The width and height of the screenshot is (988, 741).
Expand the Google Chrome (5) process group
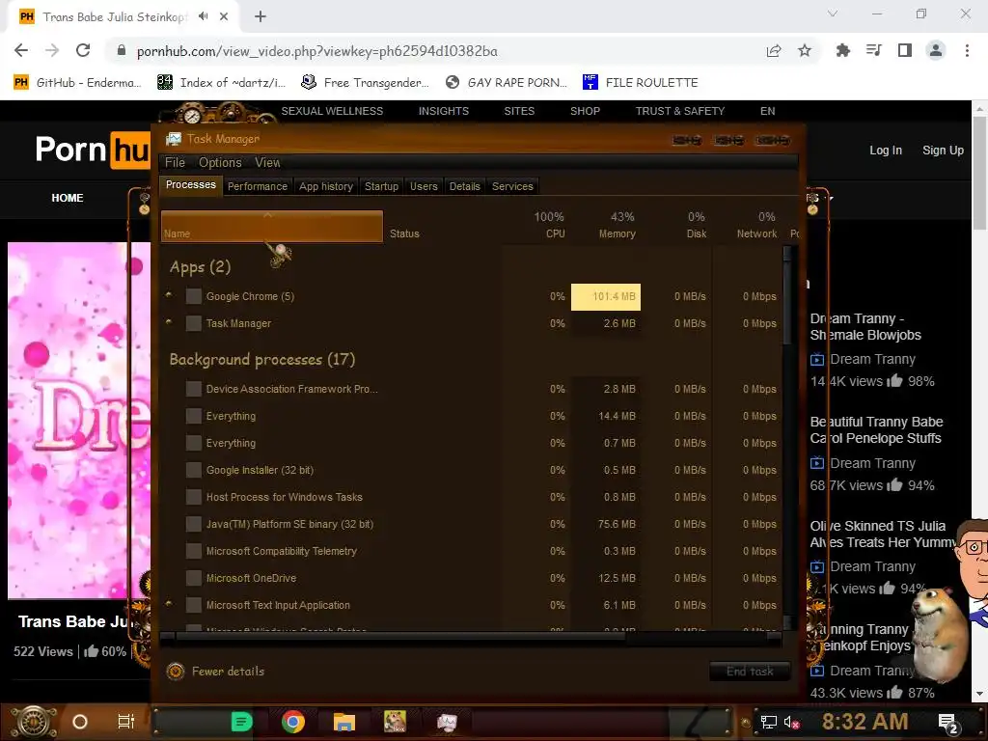click(x=169, y=295)
